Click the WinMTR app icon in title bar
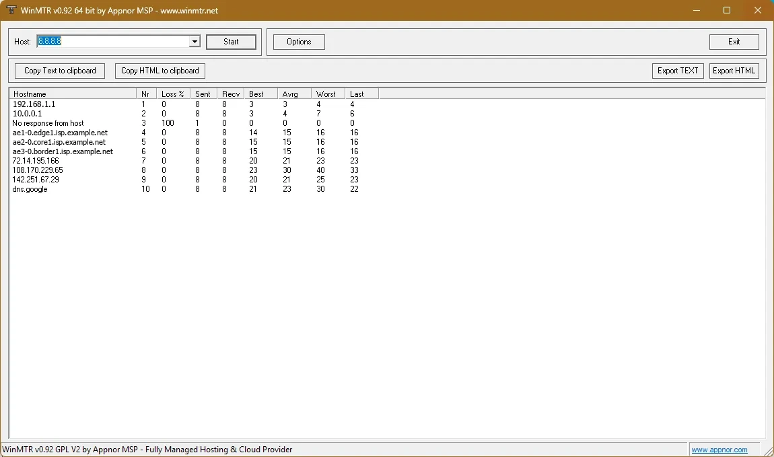The width and height of the screenshot is (774, 457). pos(10,10)
